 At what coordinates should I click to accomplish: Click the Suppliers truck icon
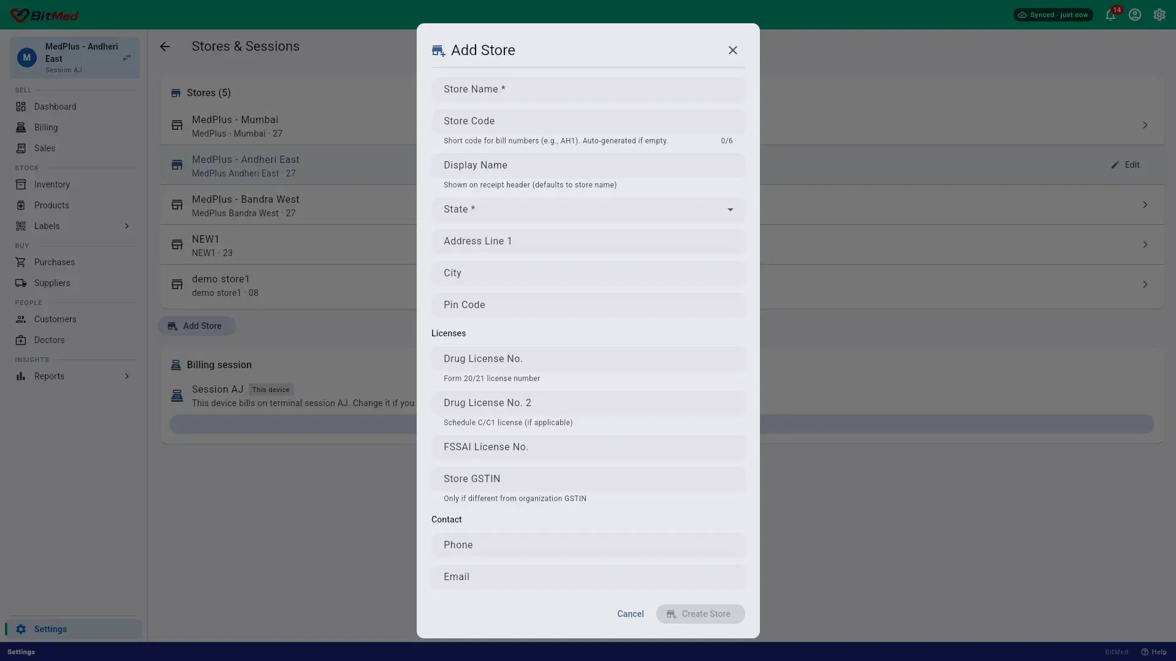pos(21,283)
